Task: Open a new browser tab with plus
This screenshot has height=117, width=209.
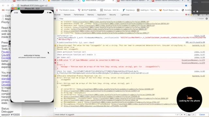Action: tap(188, 1)
